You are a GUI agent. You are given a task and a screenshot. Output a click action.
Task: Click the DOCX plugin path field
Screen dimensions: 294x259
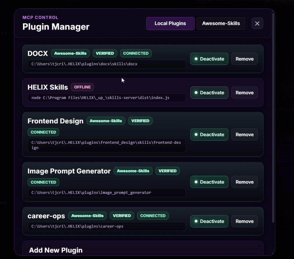107,64
